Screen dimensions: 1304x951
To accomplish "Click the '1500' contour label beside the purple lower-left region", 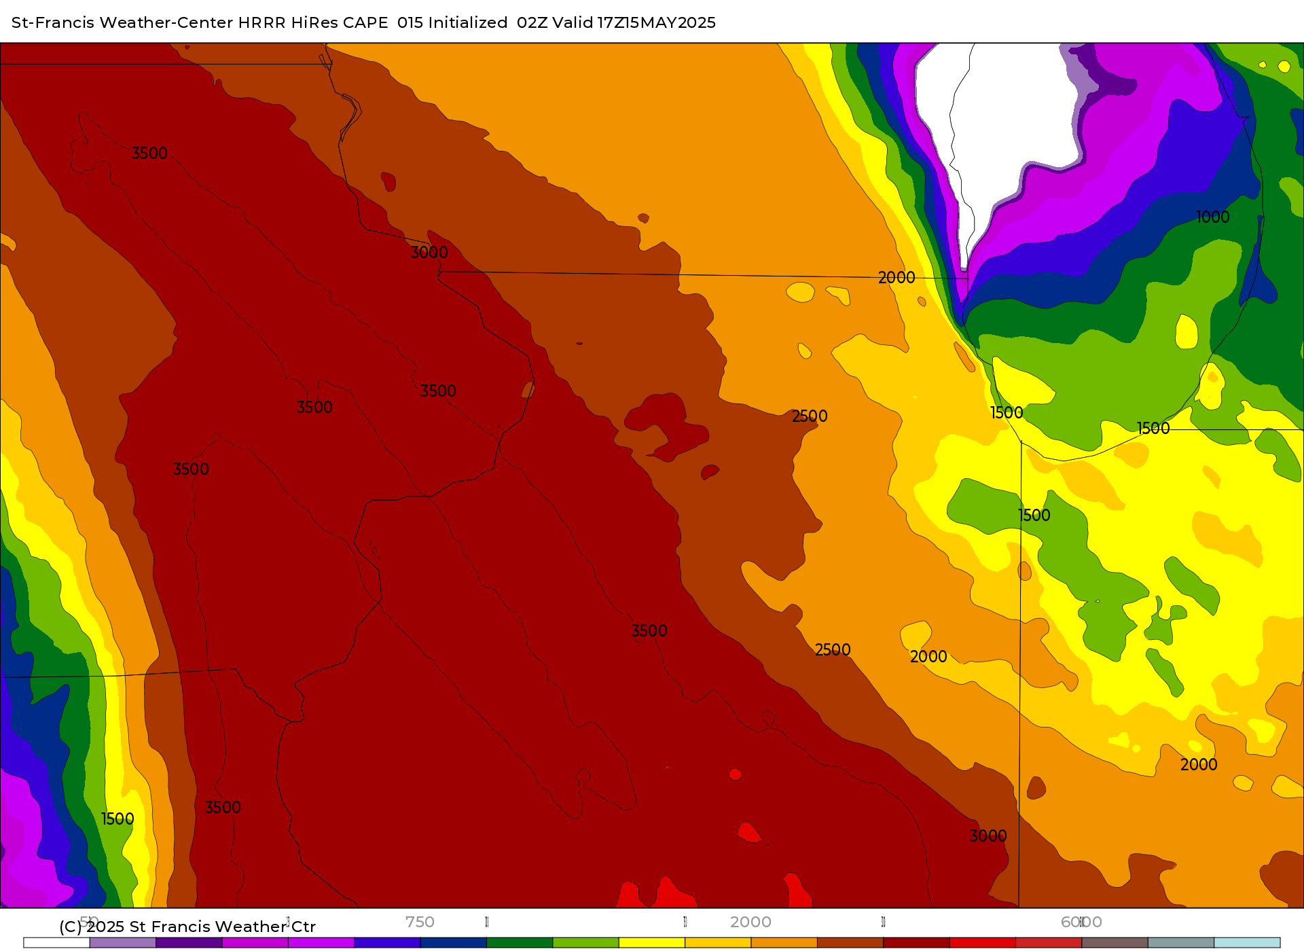I will tap(117, 819).
